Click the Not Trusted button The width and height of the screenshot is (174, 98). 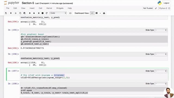(148, 8)
